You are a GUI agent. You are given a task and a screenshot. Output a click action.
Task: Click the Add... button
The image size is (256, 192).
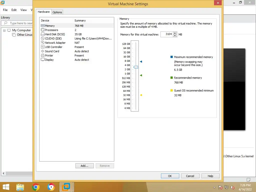[x=84, y=166]
